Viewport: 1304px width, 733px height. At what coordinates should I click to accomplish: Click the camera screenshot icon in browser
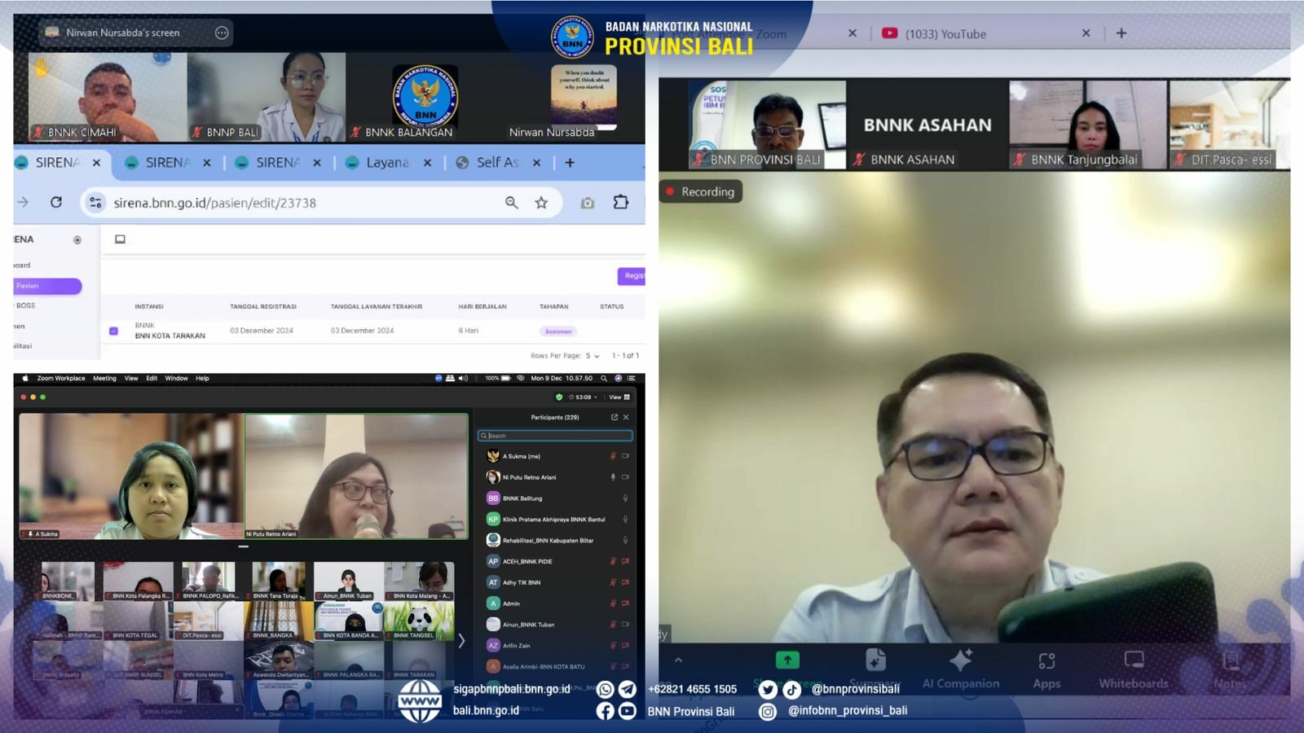(587, 202)
